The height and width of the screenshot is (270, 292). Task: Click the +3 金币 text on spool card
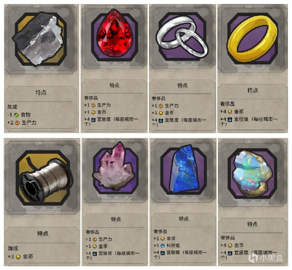pyautogui.click(x=20, y=257)
